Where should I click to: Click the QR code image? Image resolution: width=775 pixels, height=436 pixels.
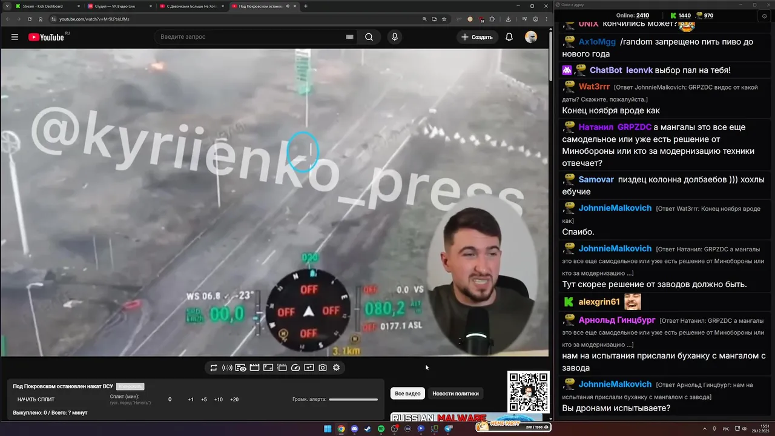pyautogui.click(x=529, y=392)
